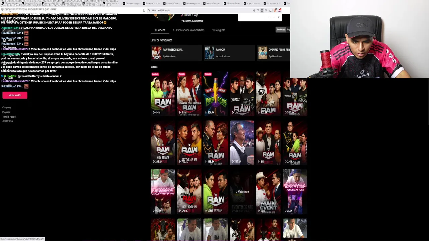Image resolution: width=429 pixels, height=241 pixels.
Task: Click the Iniciar sesión button
Action: 15,95
